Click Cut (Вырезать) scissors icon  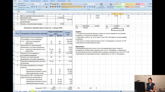pyautogui.click(x=19, y=3)
